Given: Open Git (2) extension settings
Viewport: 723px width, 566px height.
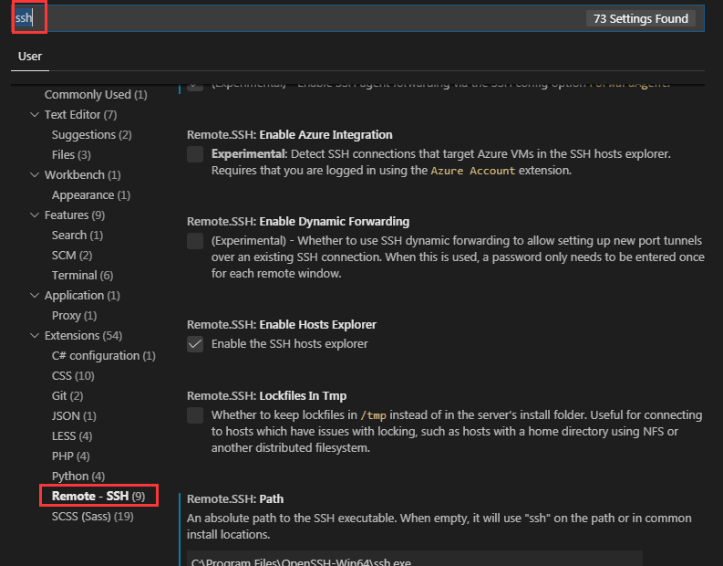Looking at the screenshot, I should [x=67, y=395].
